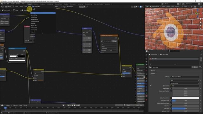This screenshot has width=203, height=114.
Task: Browse material sphere icon in node header
Action: click(64, 7)
